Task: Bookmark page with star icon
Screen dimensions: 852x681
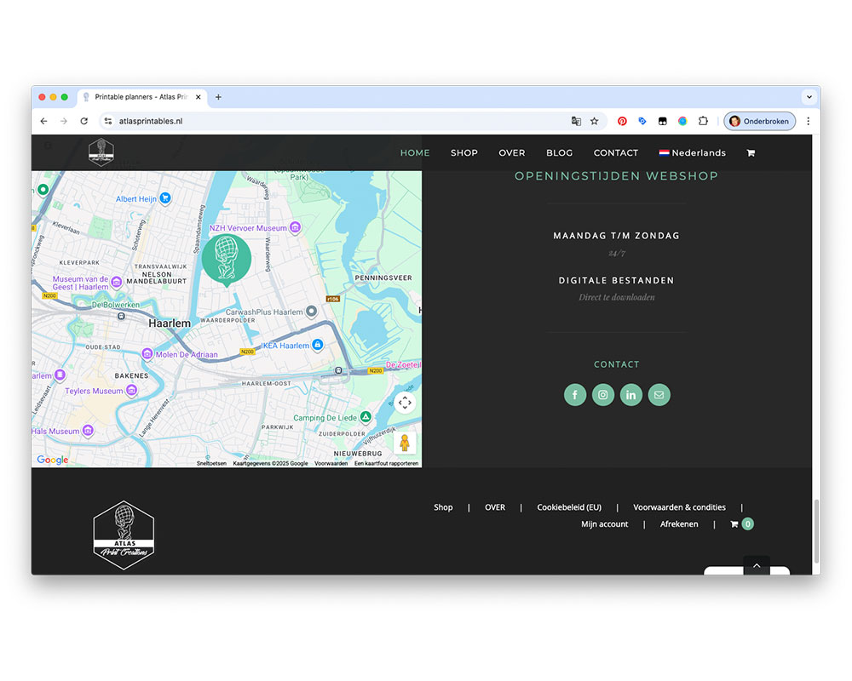Action: 595,122
